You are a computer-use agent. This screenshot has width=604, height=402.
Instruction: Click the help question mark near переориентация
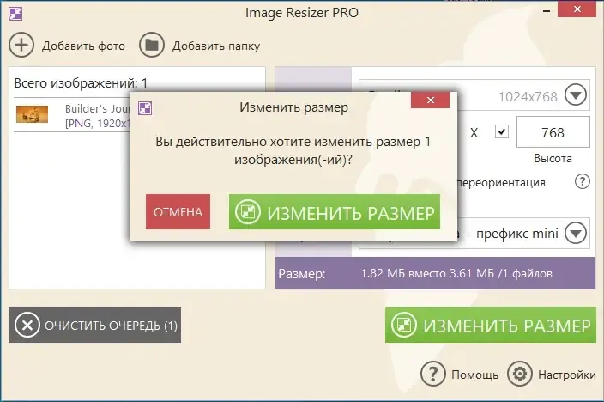pyautogui.click(x=582, y=181)
